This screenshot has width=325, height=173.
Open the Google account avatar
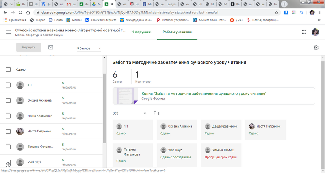pyautogui.click(x=315, y=32)
